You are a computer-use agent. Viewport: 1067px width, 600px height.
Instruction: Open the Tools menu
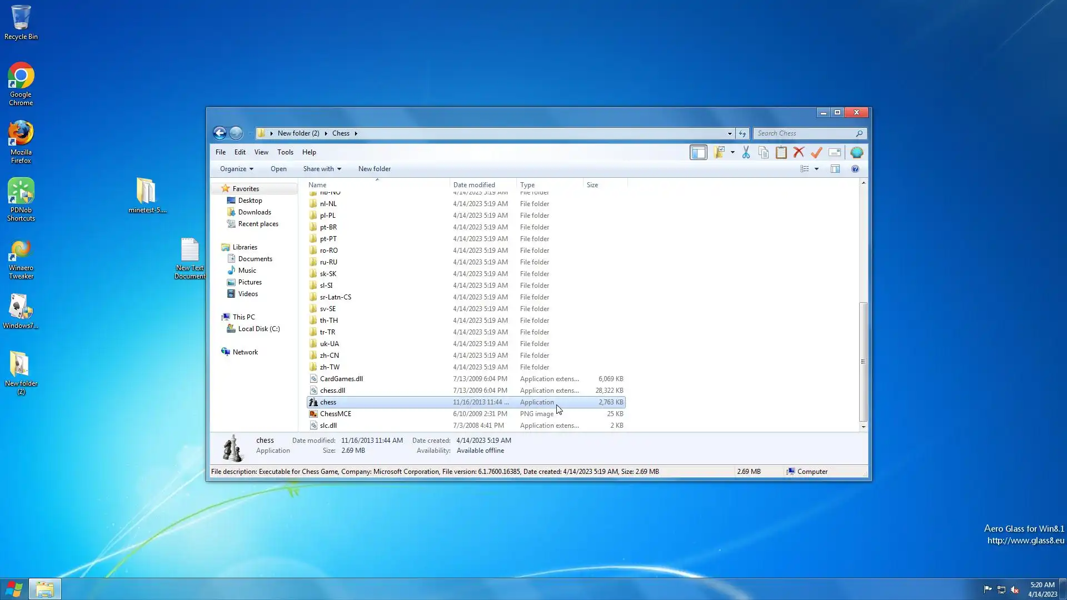pos(285,152)
